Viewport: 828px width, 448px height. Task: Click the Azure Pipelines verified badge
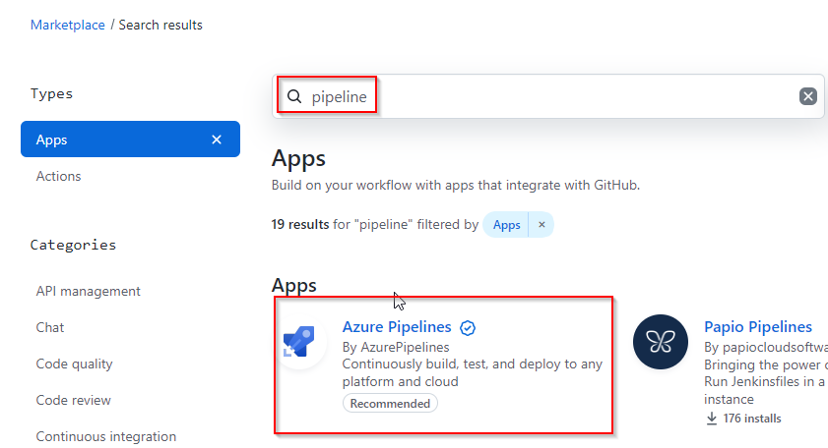(468, 328)
